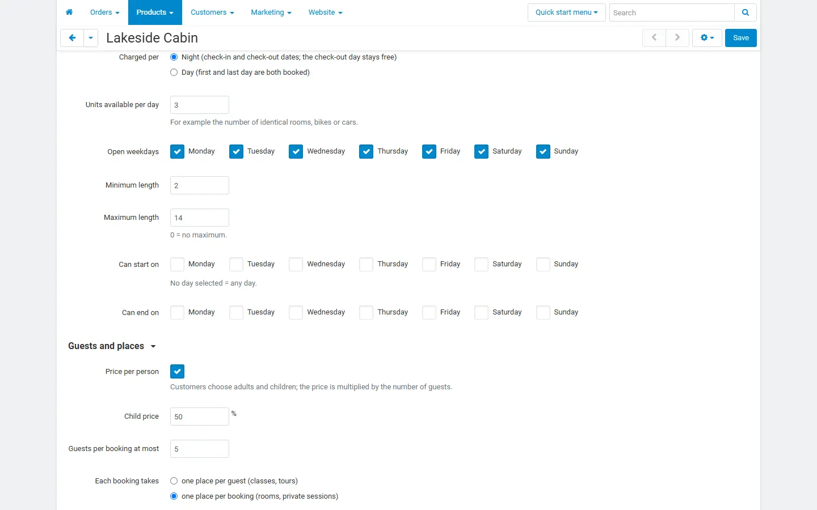Viewport: 817px width, 510px height.
Task: Uncheck Sunday in Open weekdays
Action: pyautogui.click(x=543, y=152)
